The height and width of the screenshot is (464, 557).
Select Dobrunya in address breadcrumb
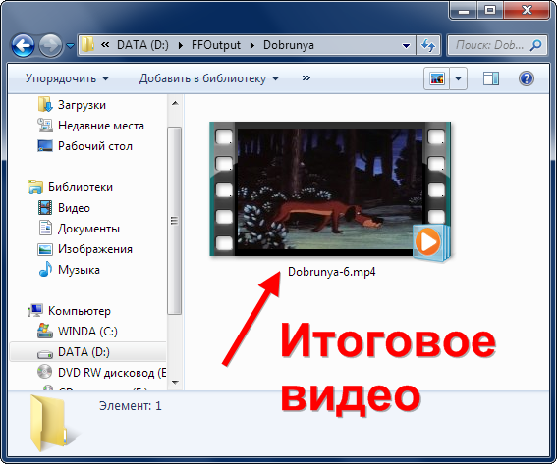pos(289,45)
